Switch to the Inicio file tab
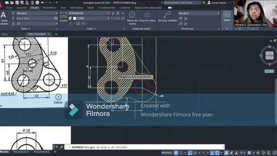 [5, 34]
